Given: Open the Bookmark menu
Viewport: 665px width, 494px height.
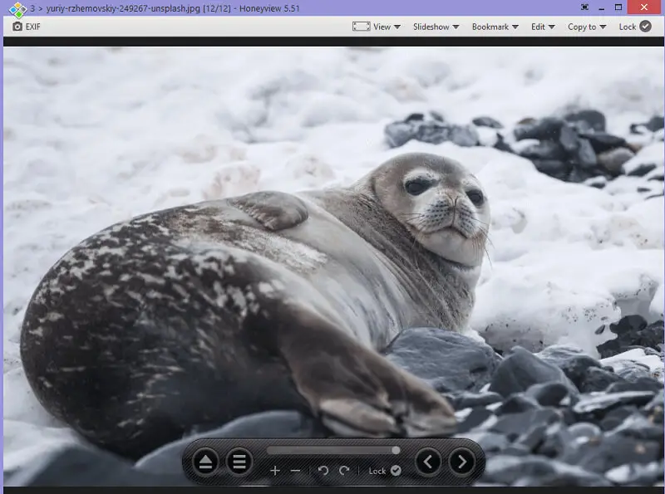Looking at the screenshot, I should pos(495,27).
